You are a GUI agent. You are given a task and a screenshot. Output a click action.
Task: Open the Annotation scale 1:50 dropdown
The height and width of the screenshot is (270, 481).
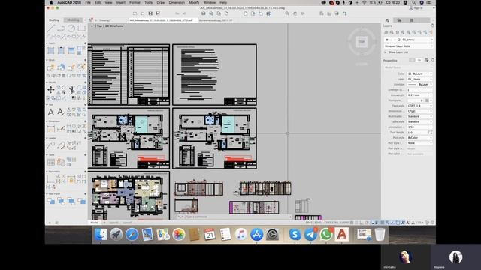(x=419, y=127)
